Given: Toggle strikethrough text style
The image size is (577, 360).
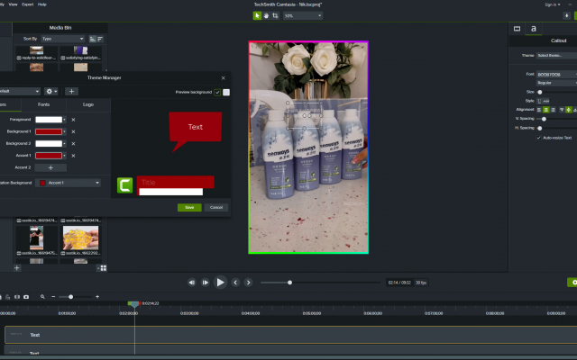Looking at the screenshot, I should [545, 101].
